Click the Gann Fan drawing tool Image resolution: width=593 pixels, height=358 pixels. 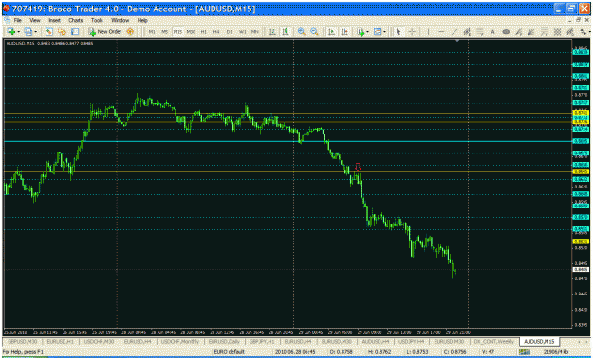pyautogui.click(x=531, y=32)
